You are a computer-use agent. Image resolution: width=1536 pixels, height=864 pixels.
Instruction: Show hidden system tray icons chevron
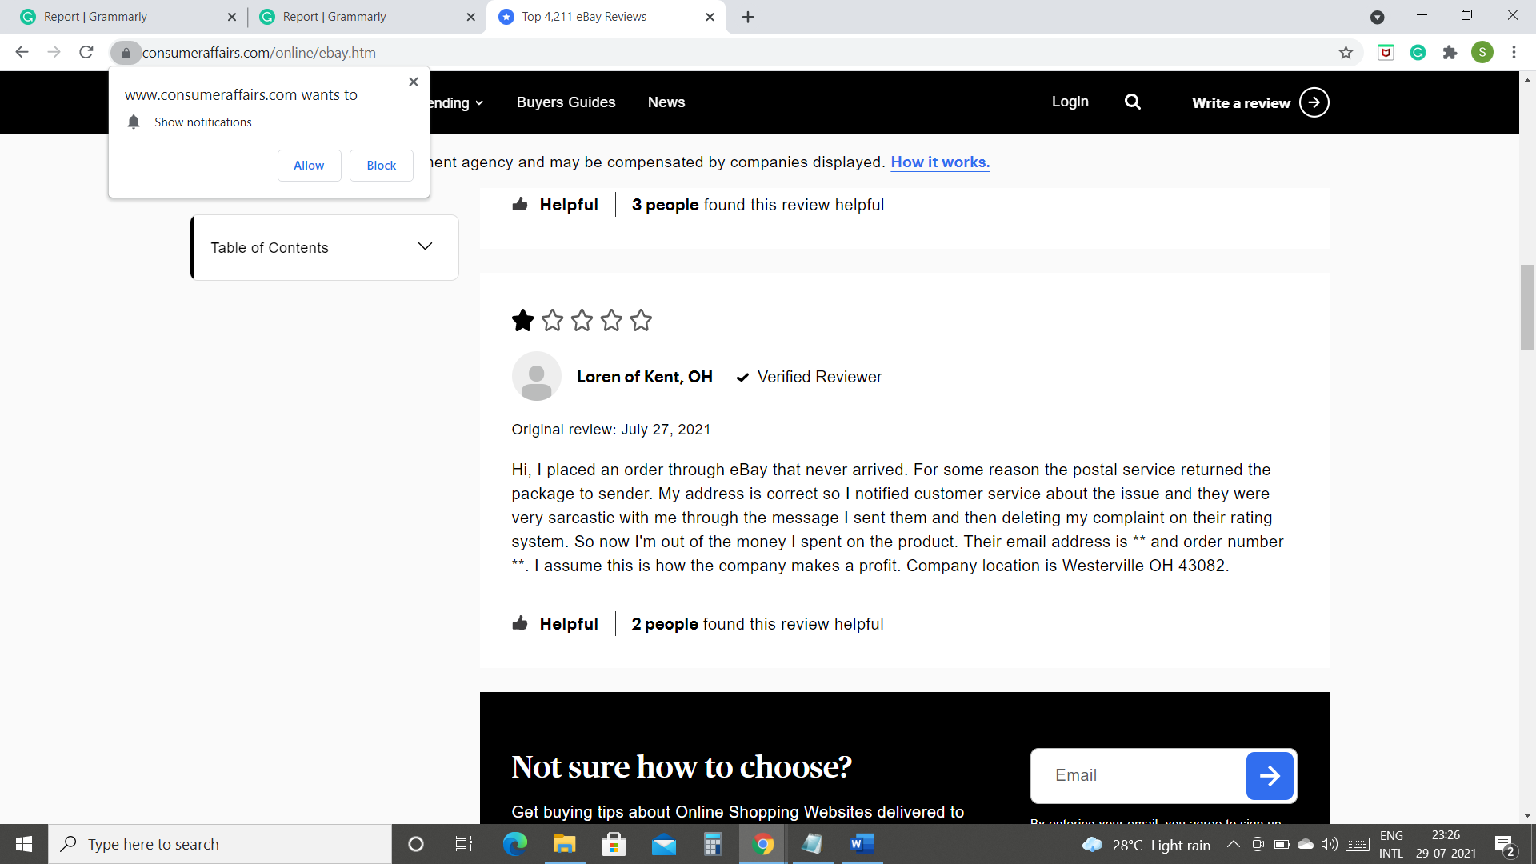1233,844
